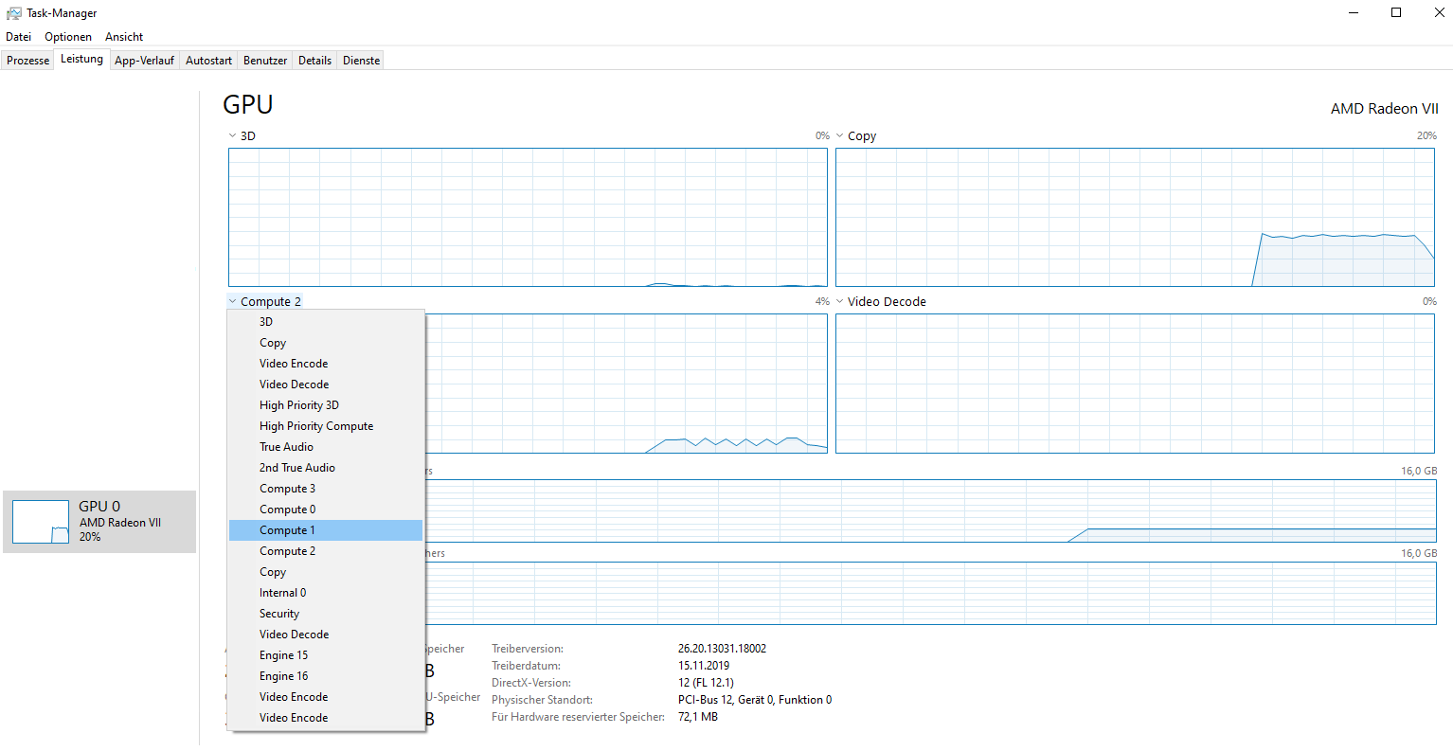Open the Optionen menu
The width and height of the screenshot is (1453, 751).
tap(68, 37)
